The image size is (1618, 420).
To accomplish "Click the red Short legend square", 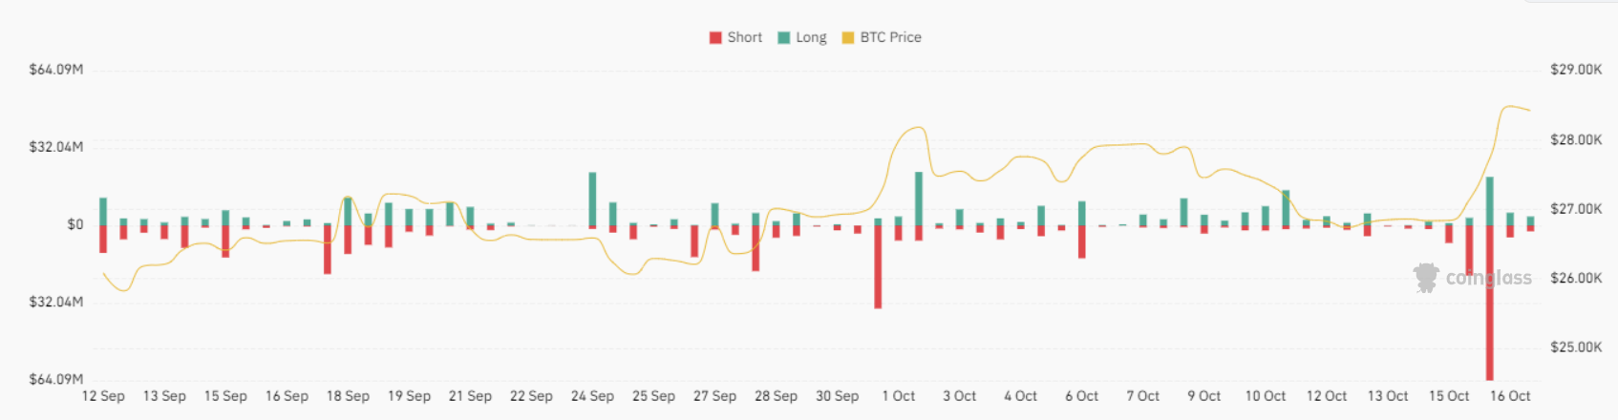I will pyautogui.click(x=715, y=38).
